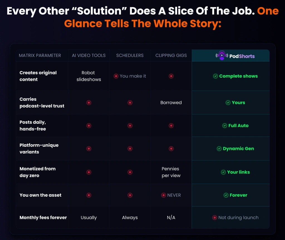The height and width of the screenshot is (240, 285).
Task: Click AI Video Tools red X in Platform-unique variants row
Action: click(x=89, y=149)
